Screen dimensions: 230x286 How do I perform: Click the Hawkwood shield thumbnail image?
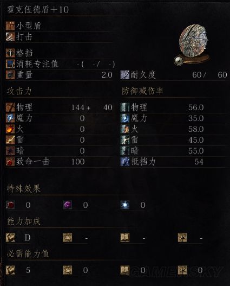192,45
